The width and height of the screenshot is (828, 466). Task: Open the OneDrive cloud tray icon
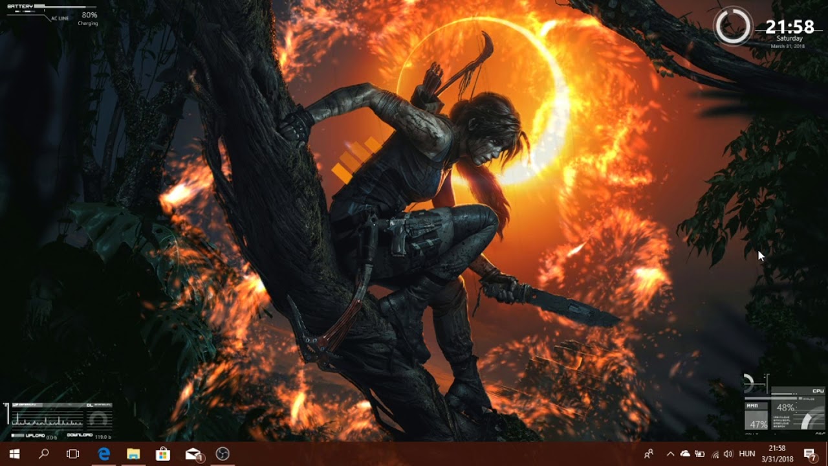(x=685, y=454)
